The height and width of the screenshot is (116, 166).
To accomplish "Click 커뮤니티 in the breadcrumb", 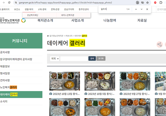I will (x=69, y=36).
